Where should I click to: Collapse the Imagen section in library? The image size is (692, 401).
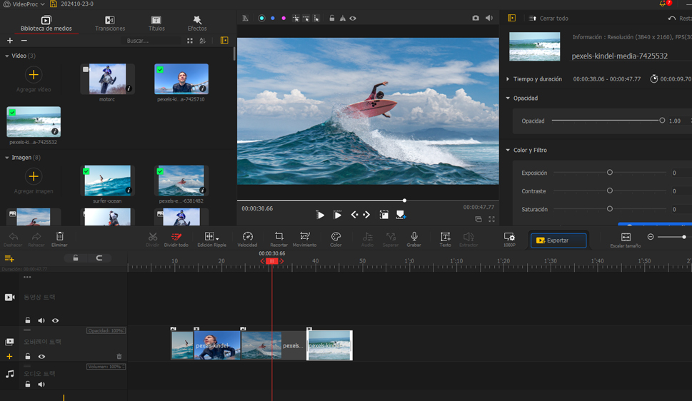coord(6,158)
